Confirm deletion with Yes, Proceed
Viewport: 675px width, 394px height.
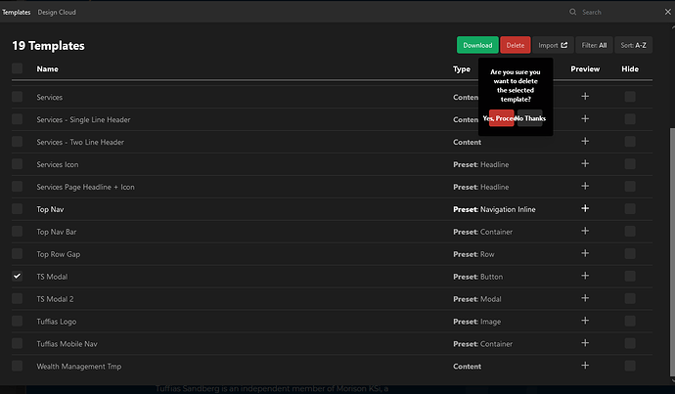click(x=501, y=118)
